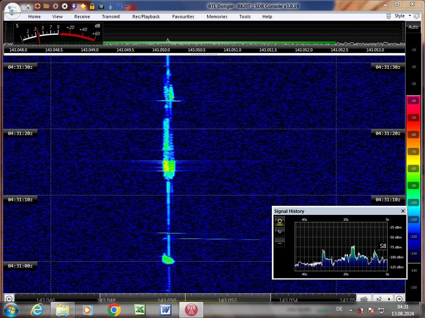The width and height of the screenshot is (425, 318).
Task: Click the scroll-left button on the bottom frequency bar
Action: click(x=9, y=299)
